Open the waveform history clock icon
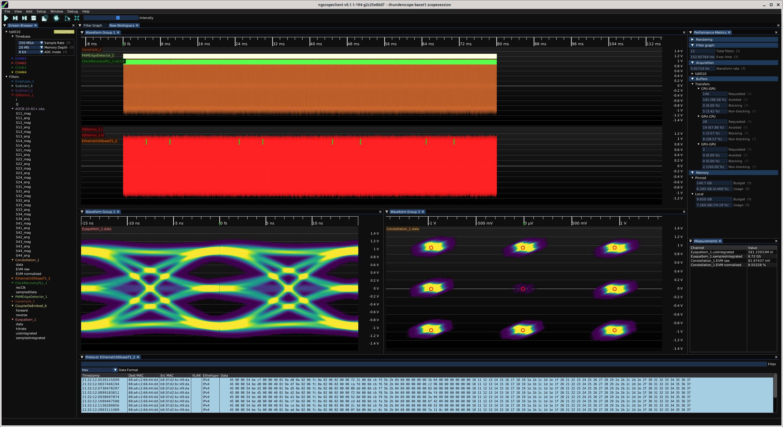 pyautogui.click(x=45, y=18)
